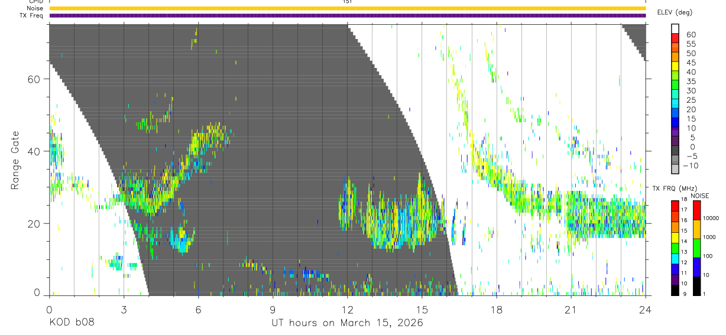Click the '14' tick on the TX FRQ scale

click(684, 242)
